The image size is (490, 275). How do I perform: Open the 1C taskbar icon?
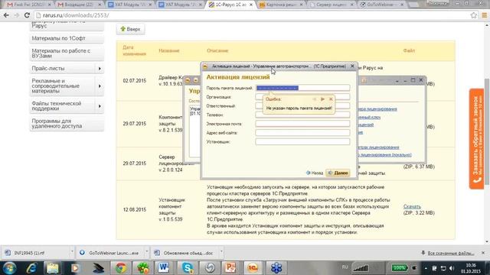pos(253,268)
